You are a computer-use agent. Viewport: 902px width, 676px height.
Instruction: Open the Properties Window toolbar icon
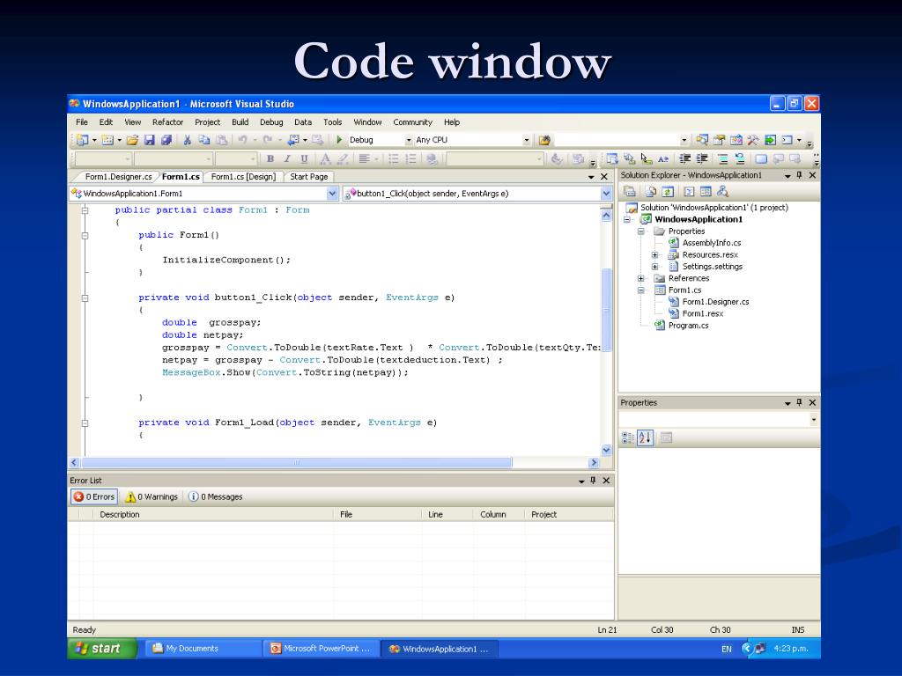coord(719,140)
